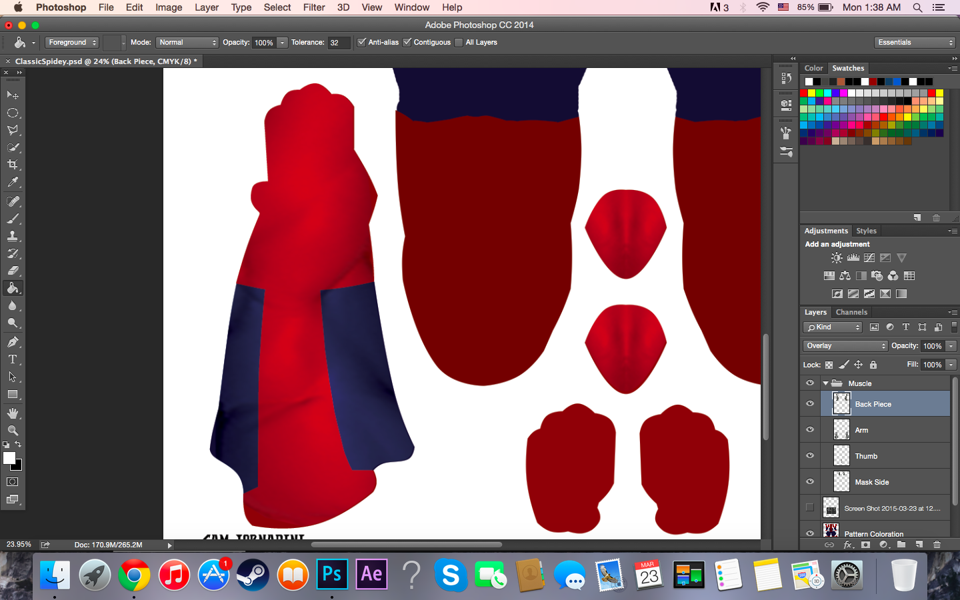Add a Levels adjustment
Viewport: 960px width, 600px height.
(x=853, y=258)
